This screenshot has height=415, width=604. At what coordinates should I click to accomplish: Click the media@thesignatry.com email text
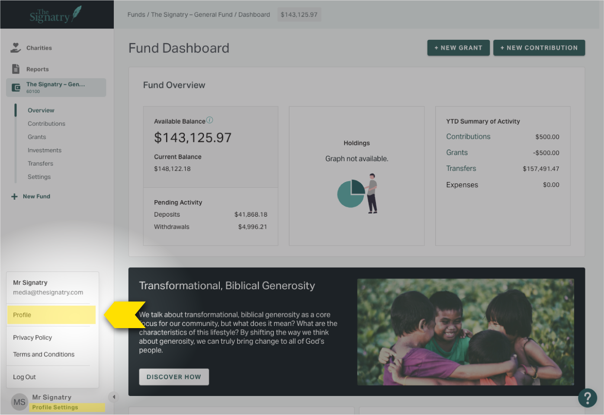(x=48, y=293)
